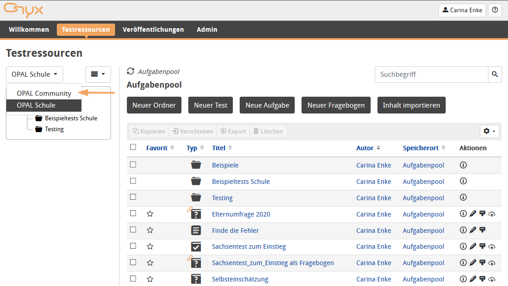Click the Neuer Test button
The width and height of the screenshot is (508, 286).
coord(211,105)
